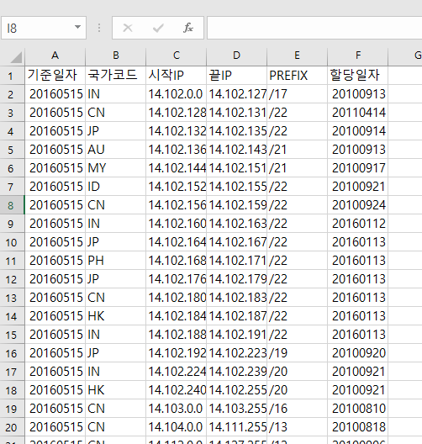The image size is (422, 444).
Task: Select column A header
Action: click(55, 55)
